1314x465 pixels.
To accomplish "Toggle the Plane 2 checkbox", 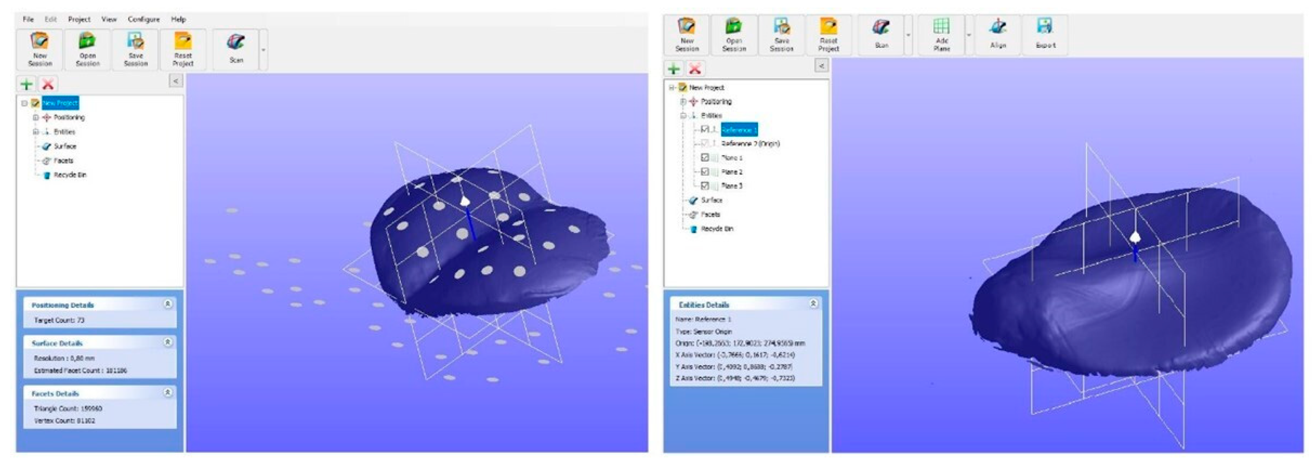I will click(x=705, y=172).
